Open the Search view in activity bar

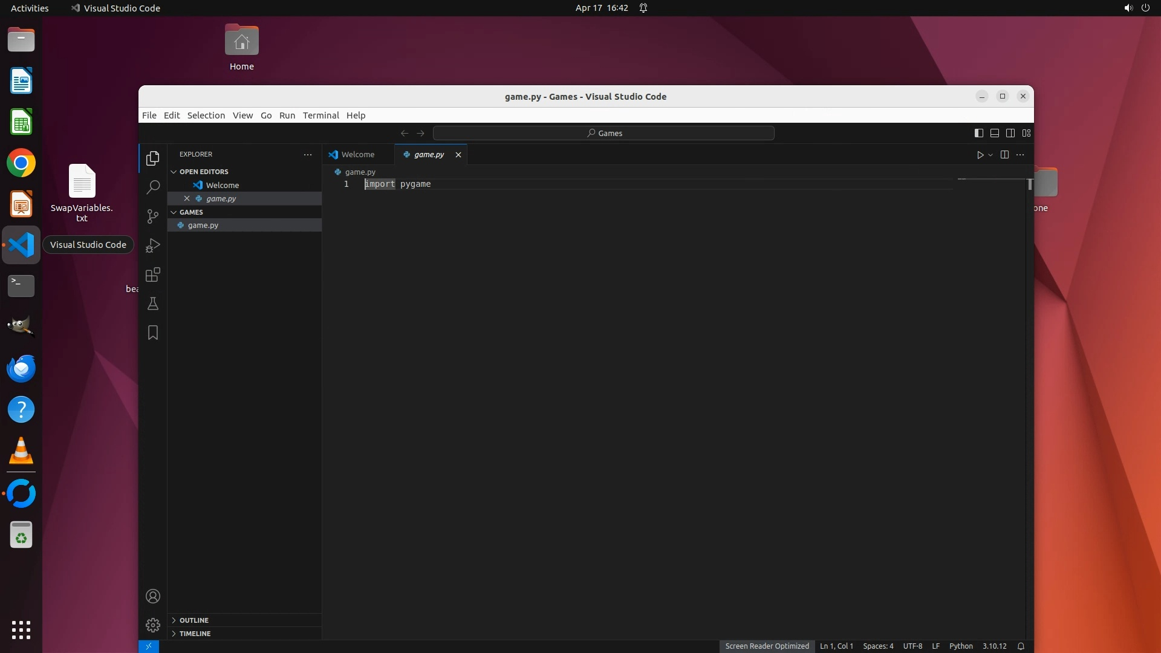tap(153, 187)
